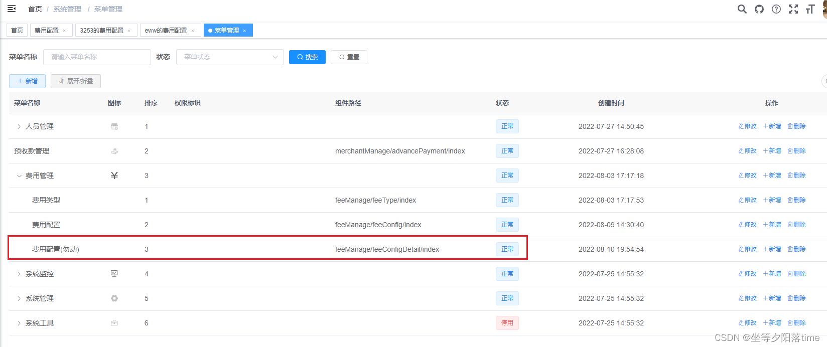
Task: Expand the 系统工具 tree row
Action: (x=19, y=323)
